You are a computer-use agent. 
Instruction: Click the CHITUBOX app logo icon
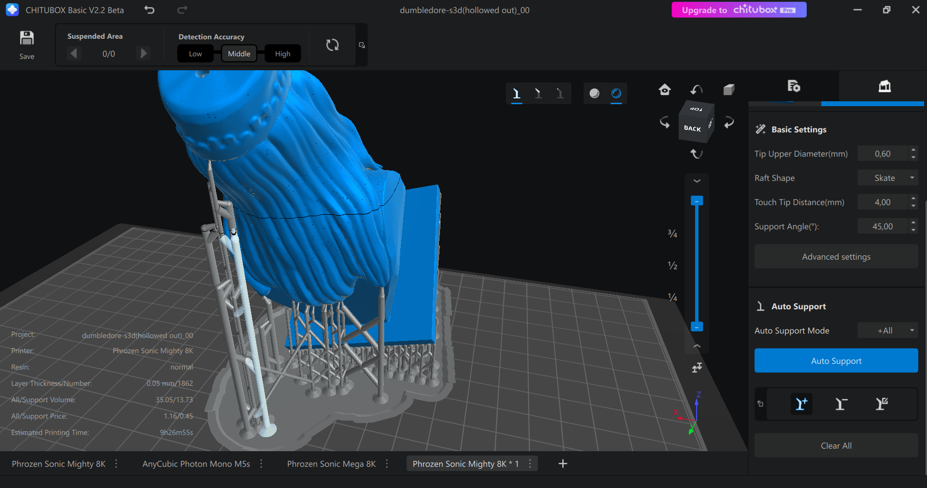tap(12, 10)
